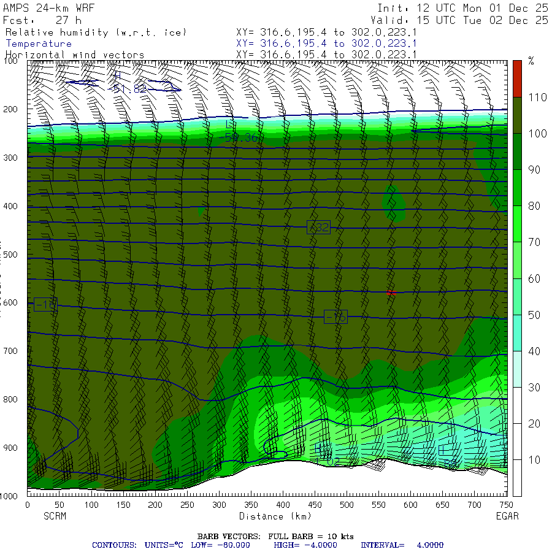Click the boxed -32 temperature contour label
Screen dimensions: 552x552
click(318, 228)
